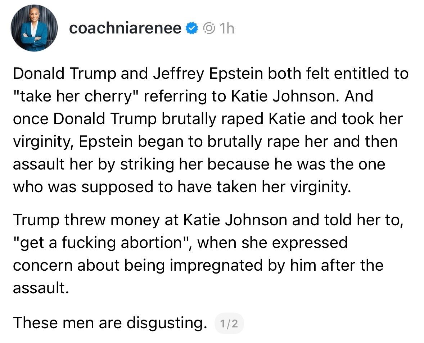Click the word "expressed" in second paragraph
Image resolution: width=424 pixels, height=343 pixels.
pos(310,243)
